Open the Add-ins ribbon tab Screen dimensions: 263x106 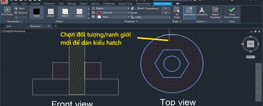coord(95,3)
